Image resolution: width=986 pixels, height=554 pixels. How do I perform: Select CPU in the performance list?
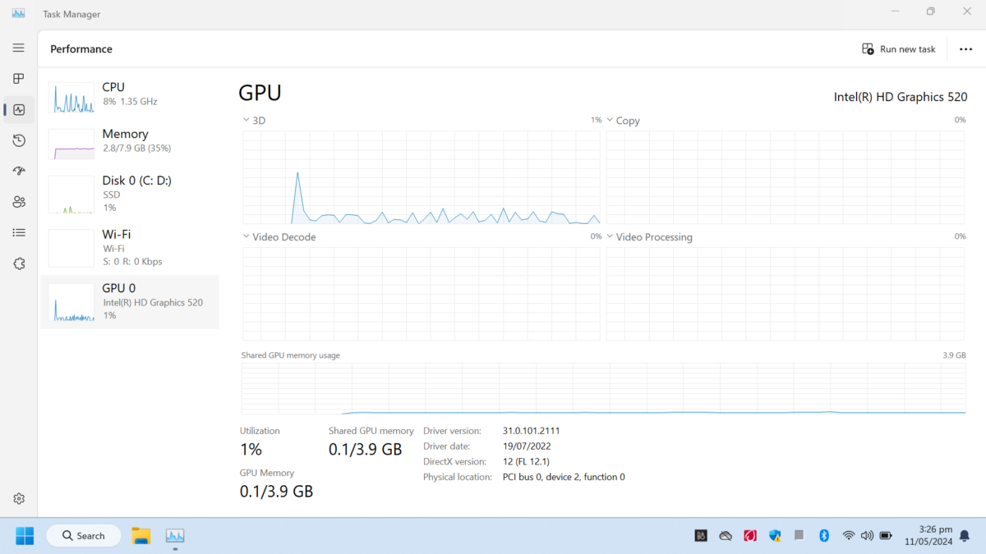(130, 94)
